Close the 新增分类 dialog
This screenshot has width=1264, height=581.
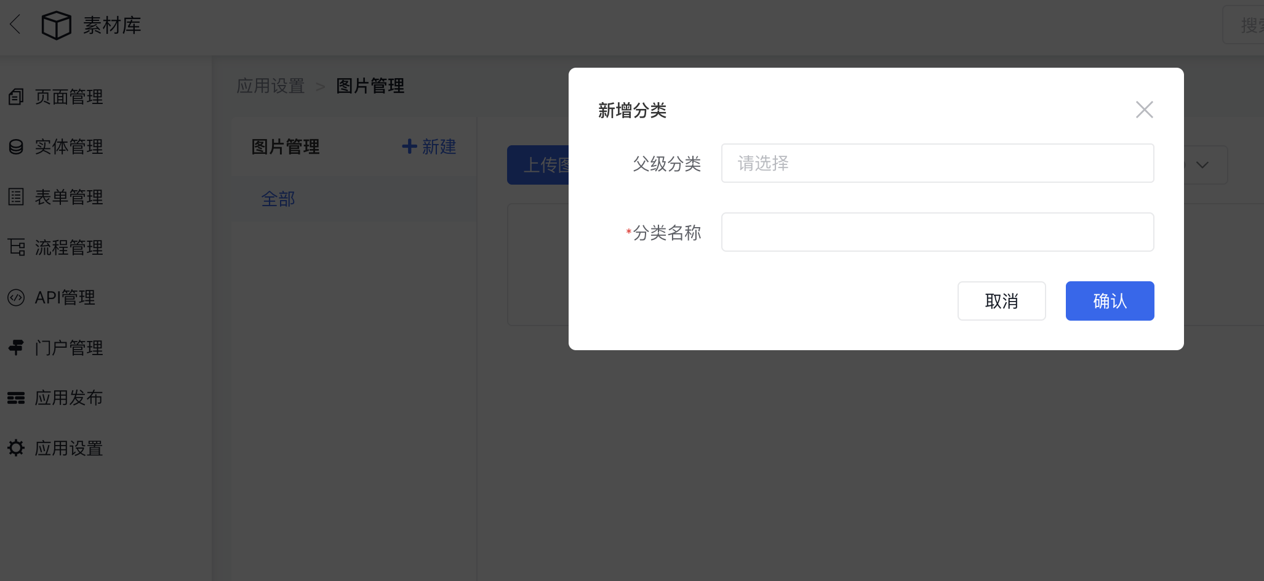pos(1144,110)
